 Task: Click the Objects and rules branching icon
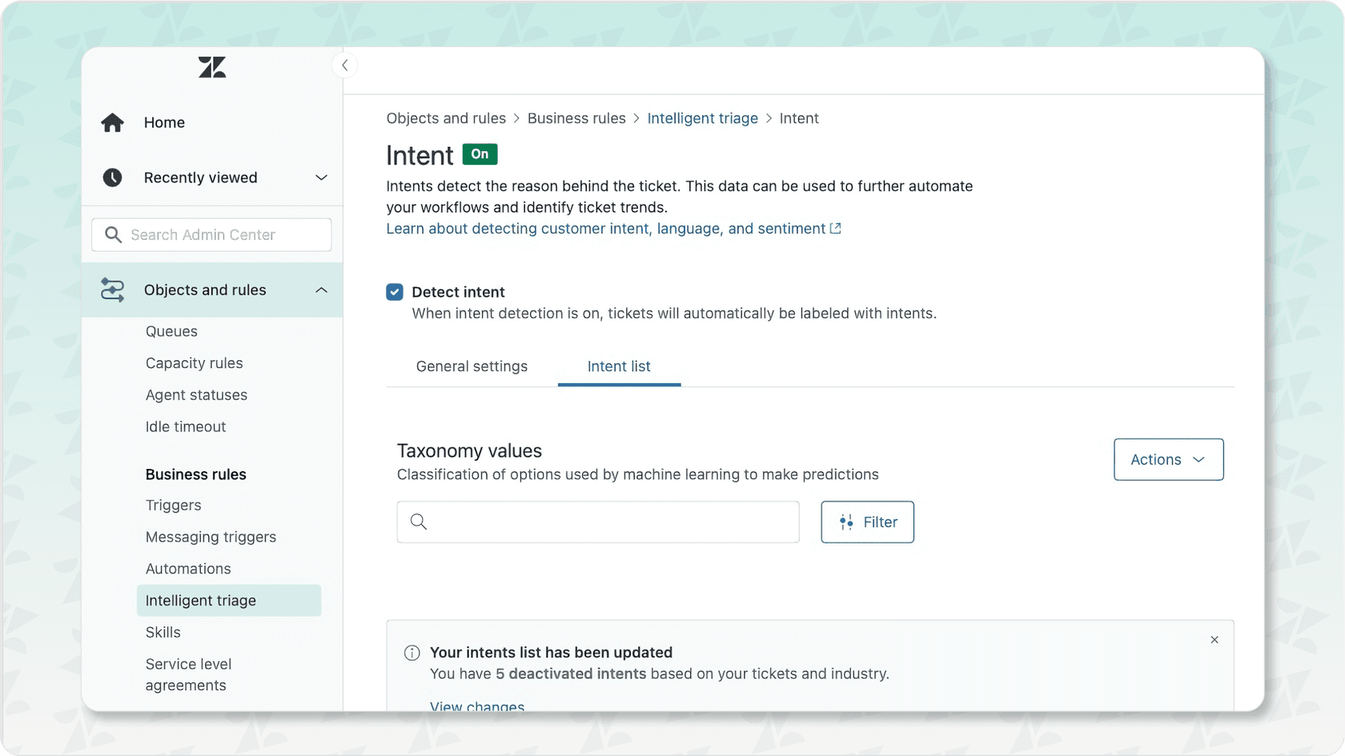tap(112, 290)
